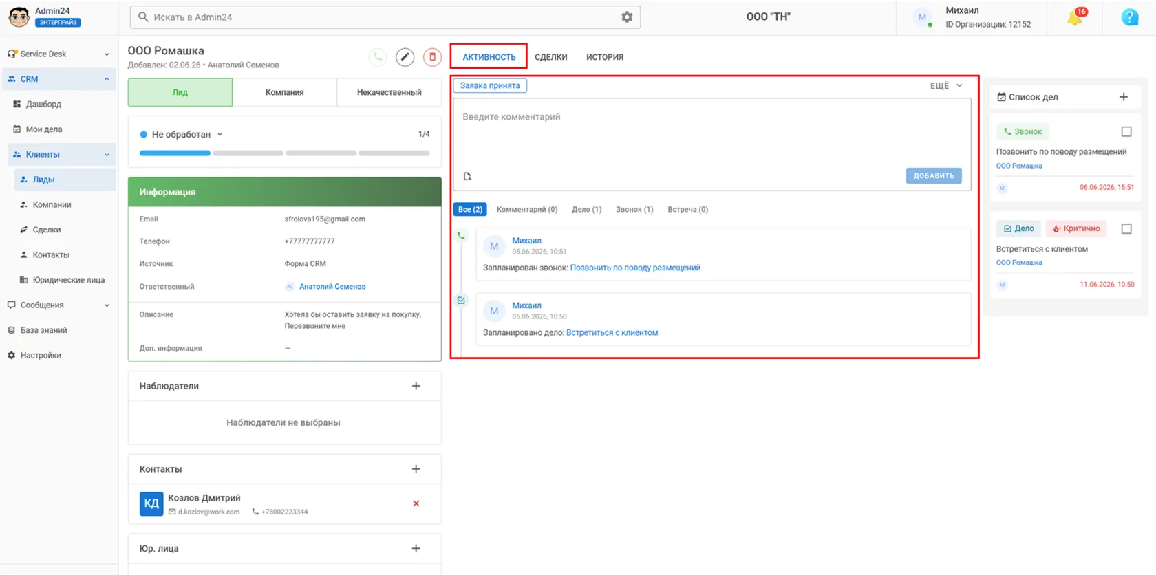Add a watcher with the Наблюдатели plus
Image resolution: width=1156 pixels, height=575 pixels.
click(x=416, y=386)
